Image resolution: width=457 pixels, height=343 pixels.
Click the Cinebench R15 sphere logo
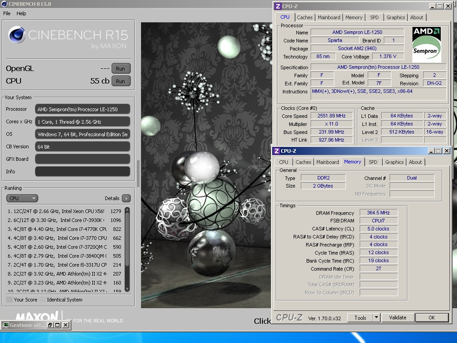click(17, 35)
